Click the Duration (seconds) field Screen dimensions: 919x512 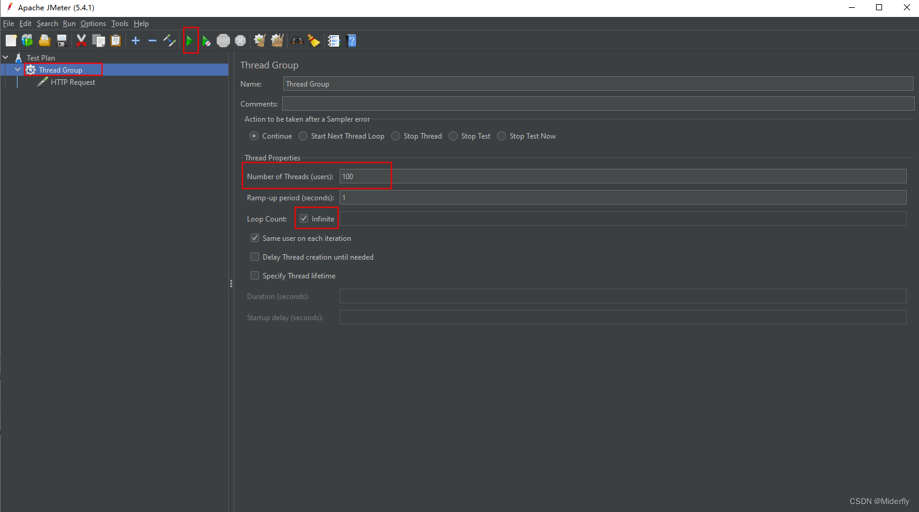point(623,296)
